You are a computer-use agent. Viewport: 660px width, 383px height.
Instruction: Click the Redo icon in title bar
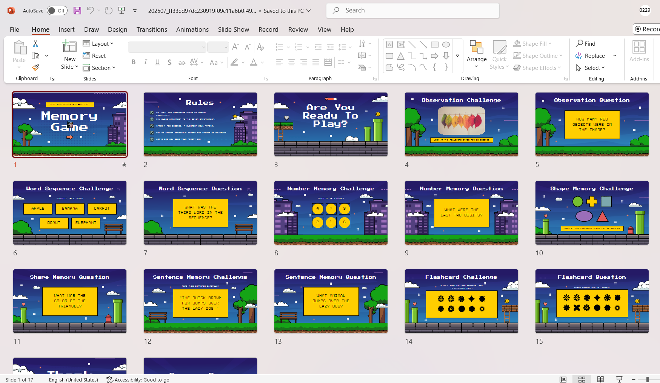coord(109,11)
